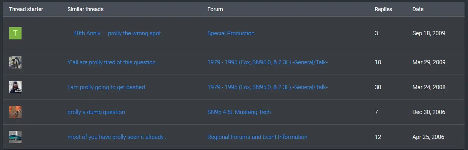Click the 'Similar threads' column header

pos(85,9)
